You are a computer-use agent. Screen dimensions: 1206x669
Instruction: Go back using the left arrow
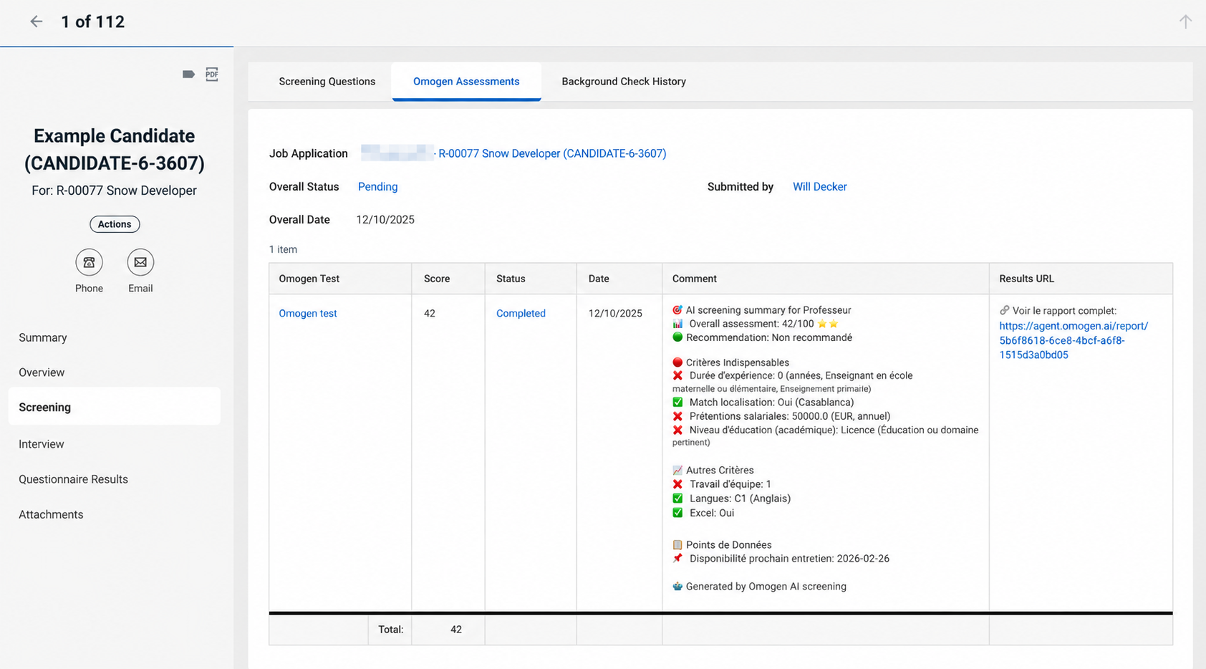point(36,21)
